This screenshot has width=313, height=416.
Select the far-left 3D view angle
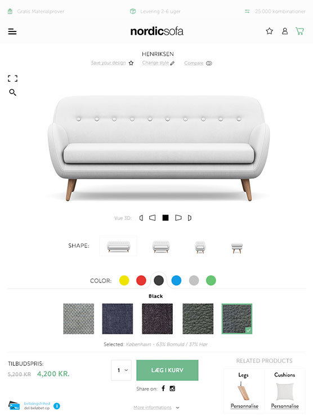141,218
